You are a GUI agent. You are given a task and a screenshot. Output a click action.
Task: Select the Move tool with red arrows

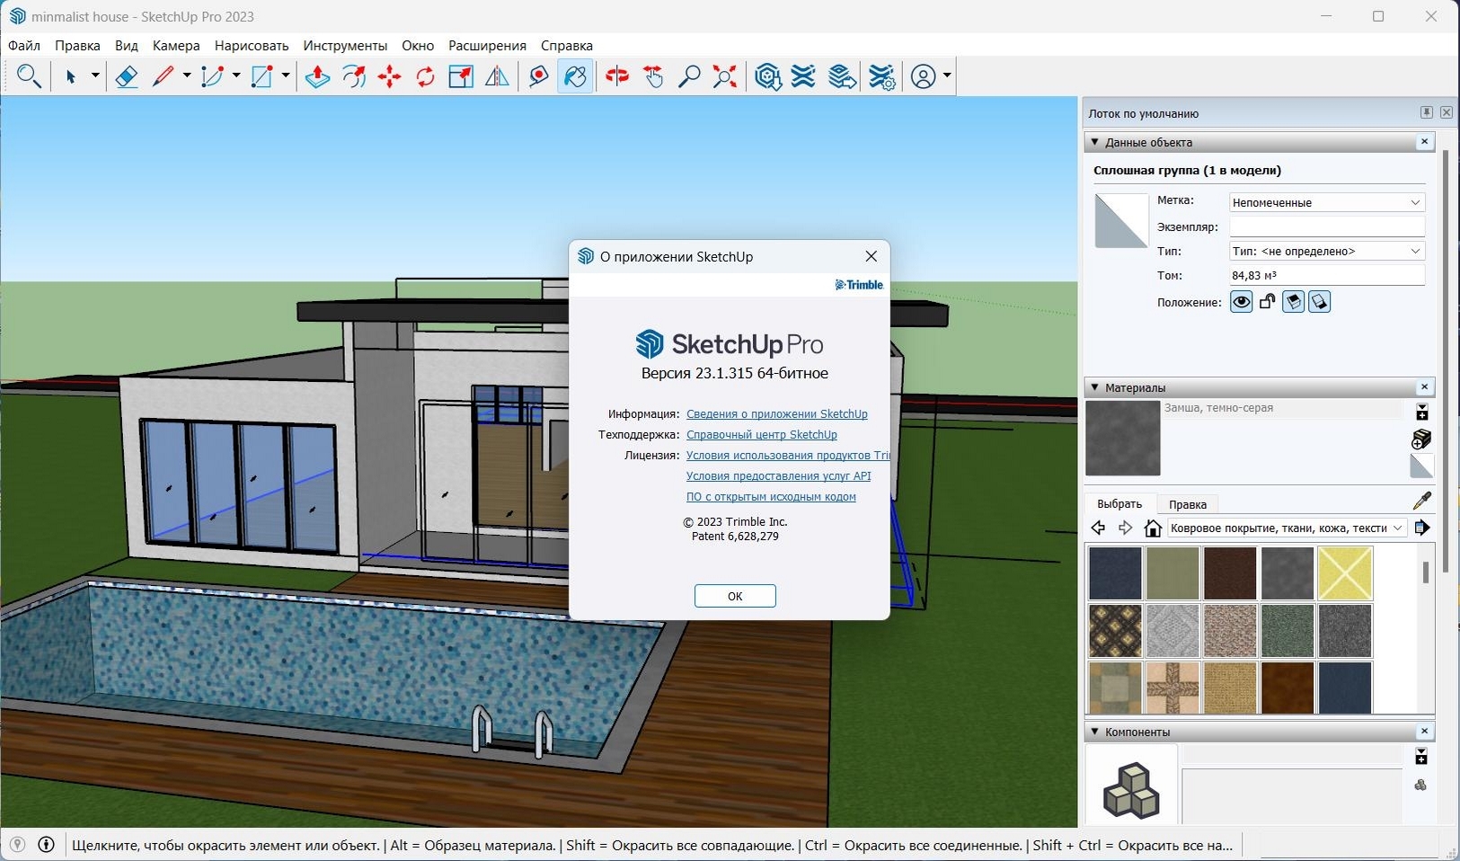(x=389, y=76)
